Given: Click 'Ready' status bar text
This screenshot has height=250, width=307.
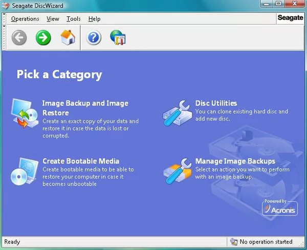Looking at the screenshot, I should pos(12,242).
